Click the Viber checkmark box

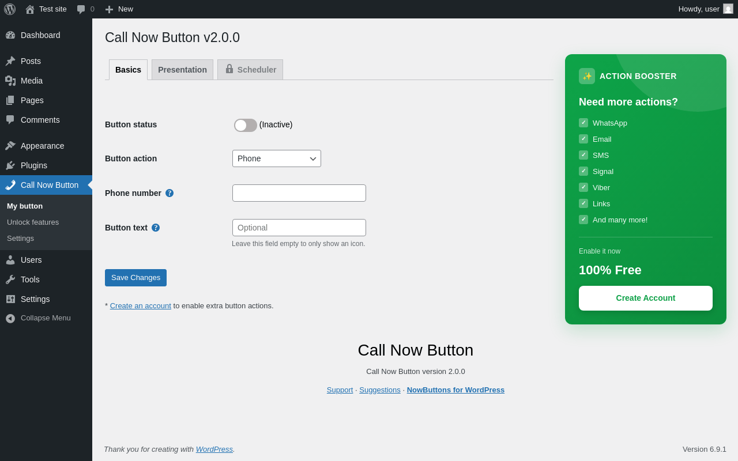click(x=583, y=187)
